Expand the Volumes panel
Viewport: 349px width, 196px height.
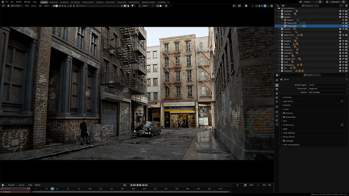(x=314, y=105)
